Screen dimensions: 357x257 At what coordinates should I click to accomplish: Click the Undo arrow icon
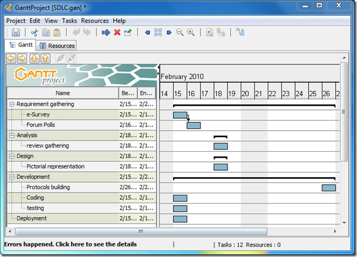tap(76, 32)
